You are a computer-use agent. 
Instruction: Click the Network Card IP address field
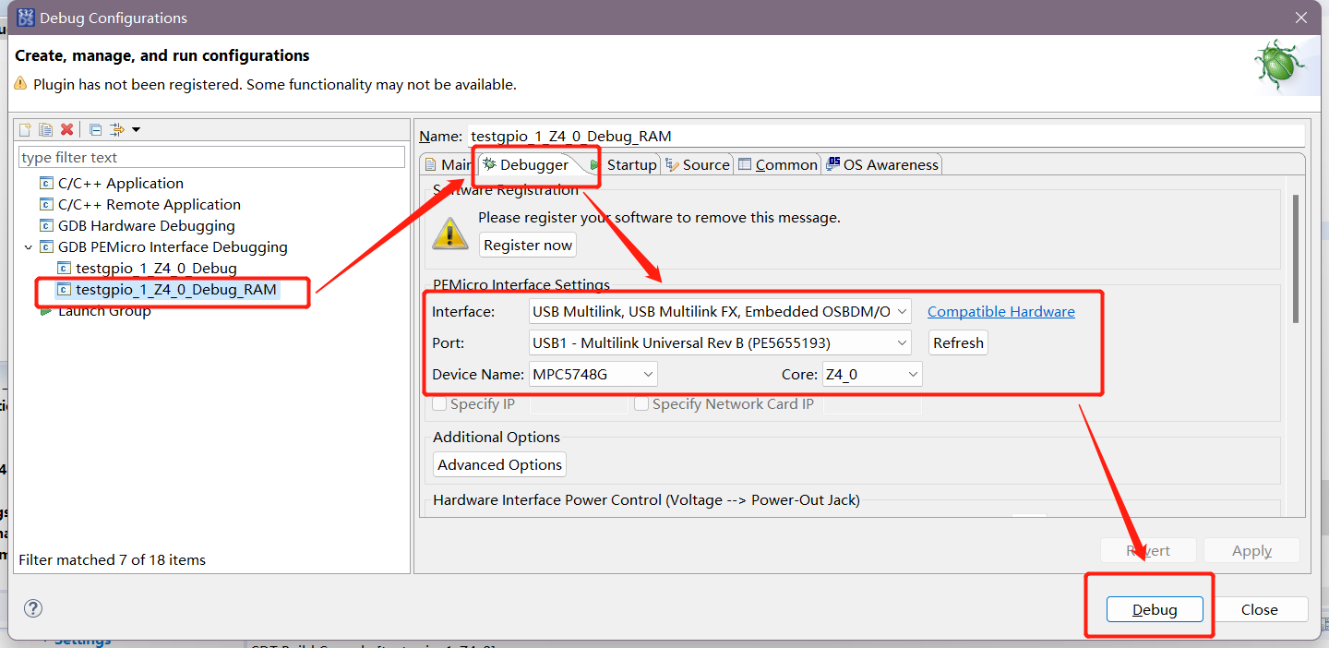click(871, 403)
